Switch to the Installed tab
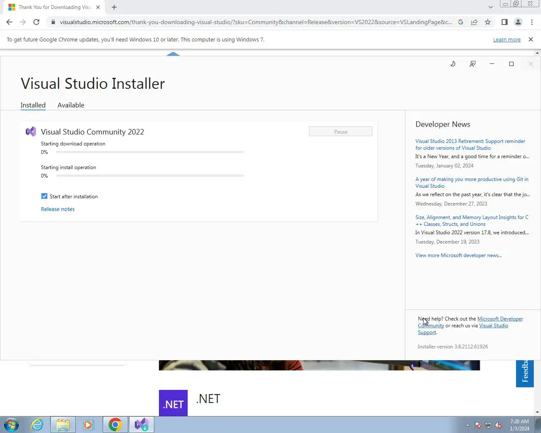The image size is (541, 433). pyautogui.click(x=33, y=105)
